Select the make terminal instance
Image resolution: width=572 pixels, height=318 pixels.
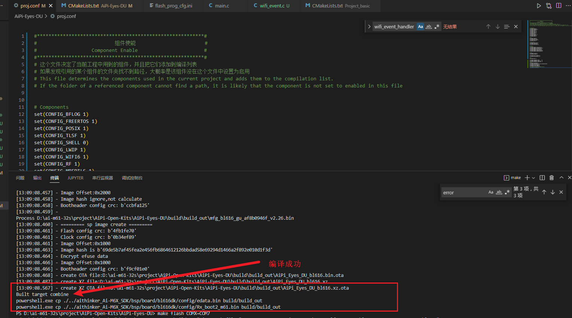[513, 177]
